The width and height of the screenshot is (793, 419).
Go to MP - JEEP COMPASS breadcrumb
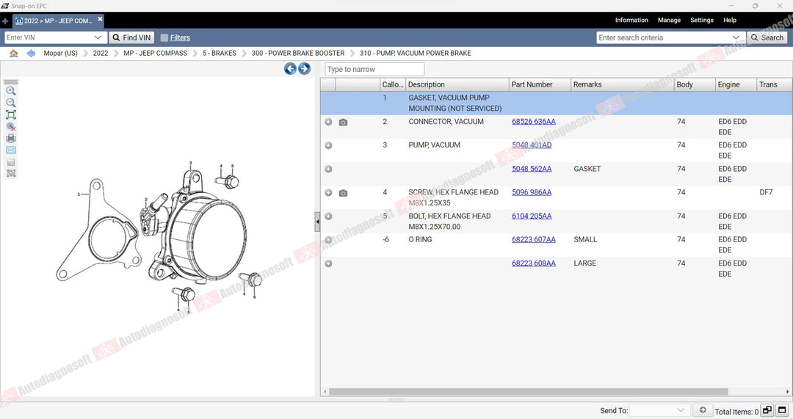(155, 53)
